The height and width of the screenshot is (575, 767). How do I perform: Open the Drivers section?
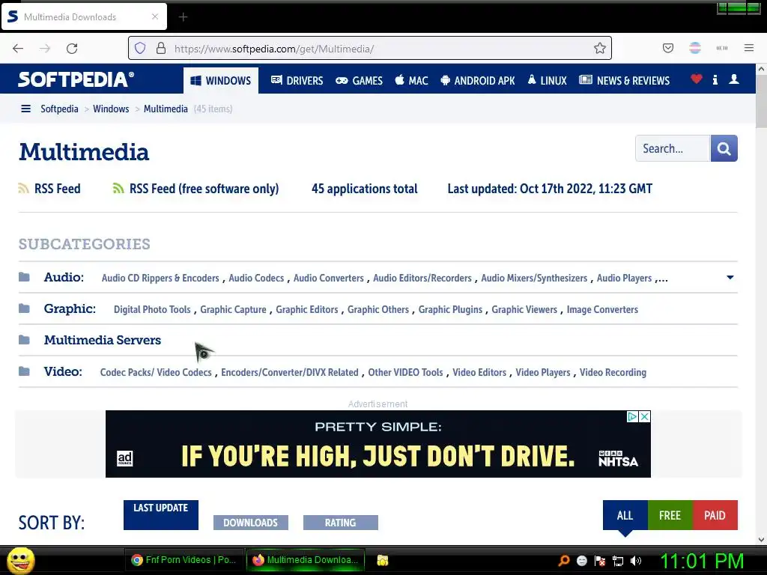[297, 81]
